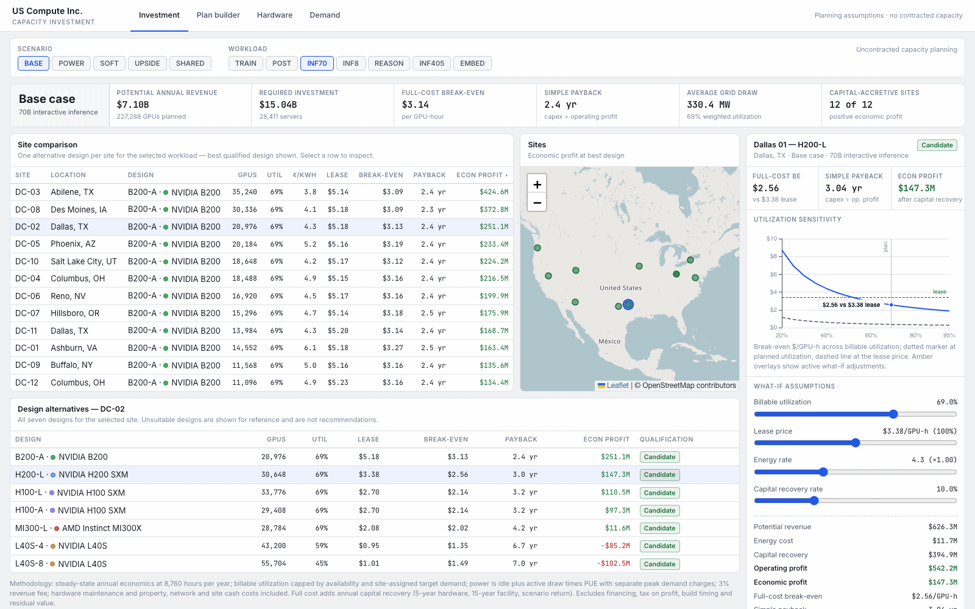Click Candidate badge in Dallas 01 panel header

tap(937, 145)
